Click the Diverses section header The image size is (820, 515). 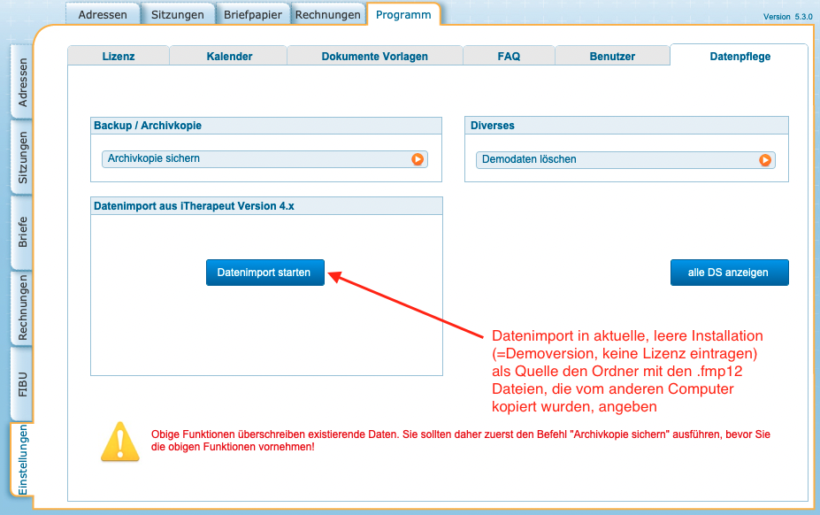pos(626,126)
